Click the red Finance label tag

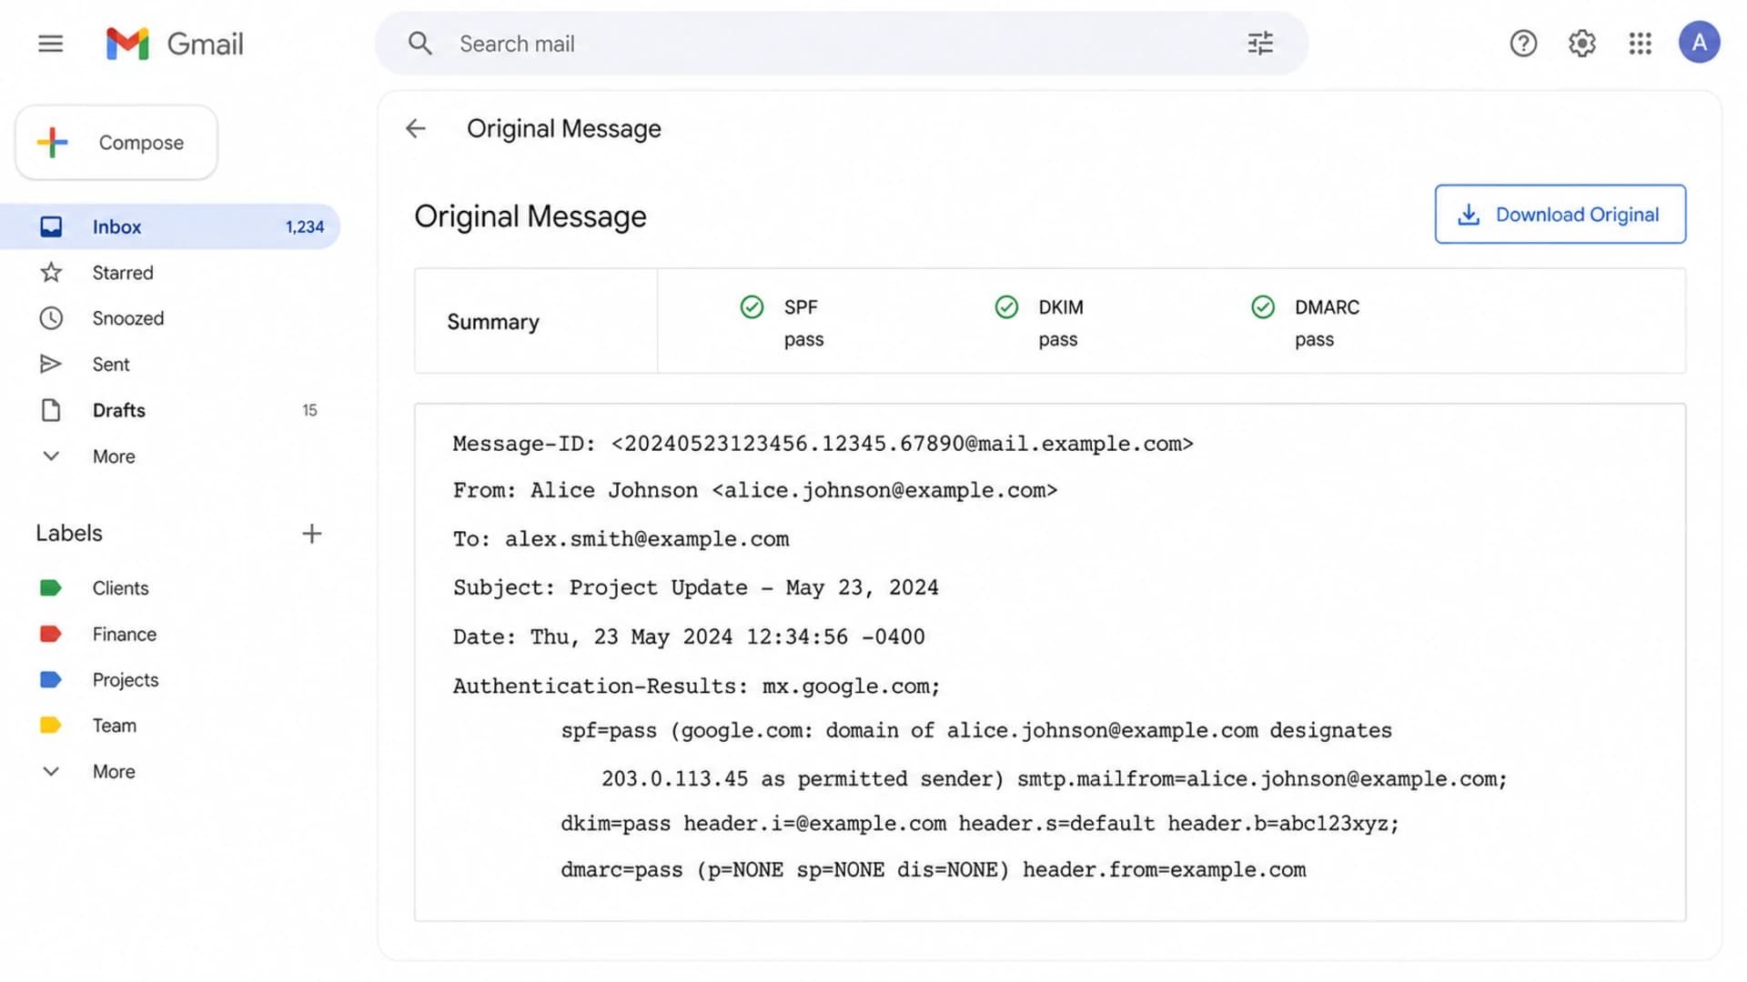[x=51, y=634]
